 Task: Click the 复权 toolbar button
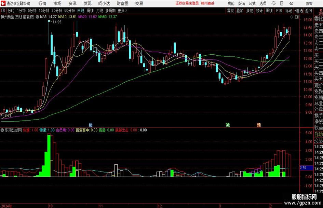point(230,11)
